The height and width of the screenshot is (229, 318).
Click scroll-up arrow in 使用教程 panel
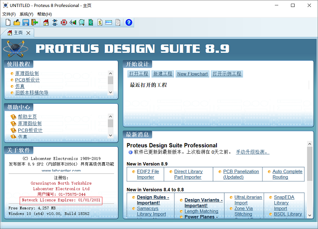[110, 73]
